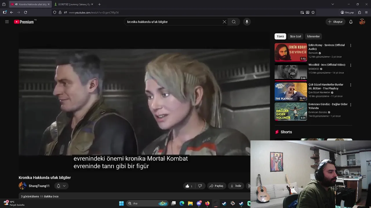
Task: Launch Microsoft Edge from taskbar
Action: point(182,203)
